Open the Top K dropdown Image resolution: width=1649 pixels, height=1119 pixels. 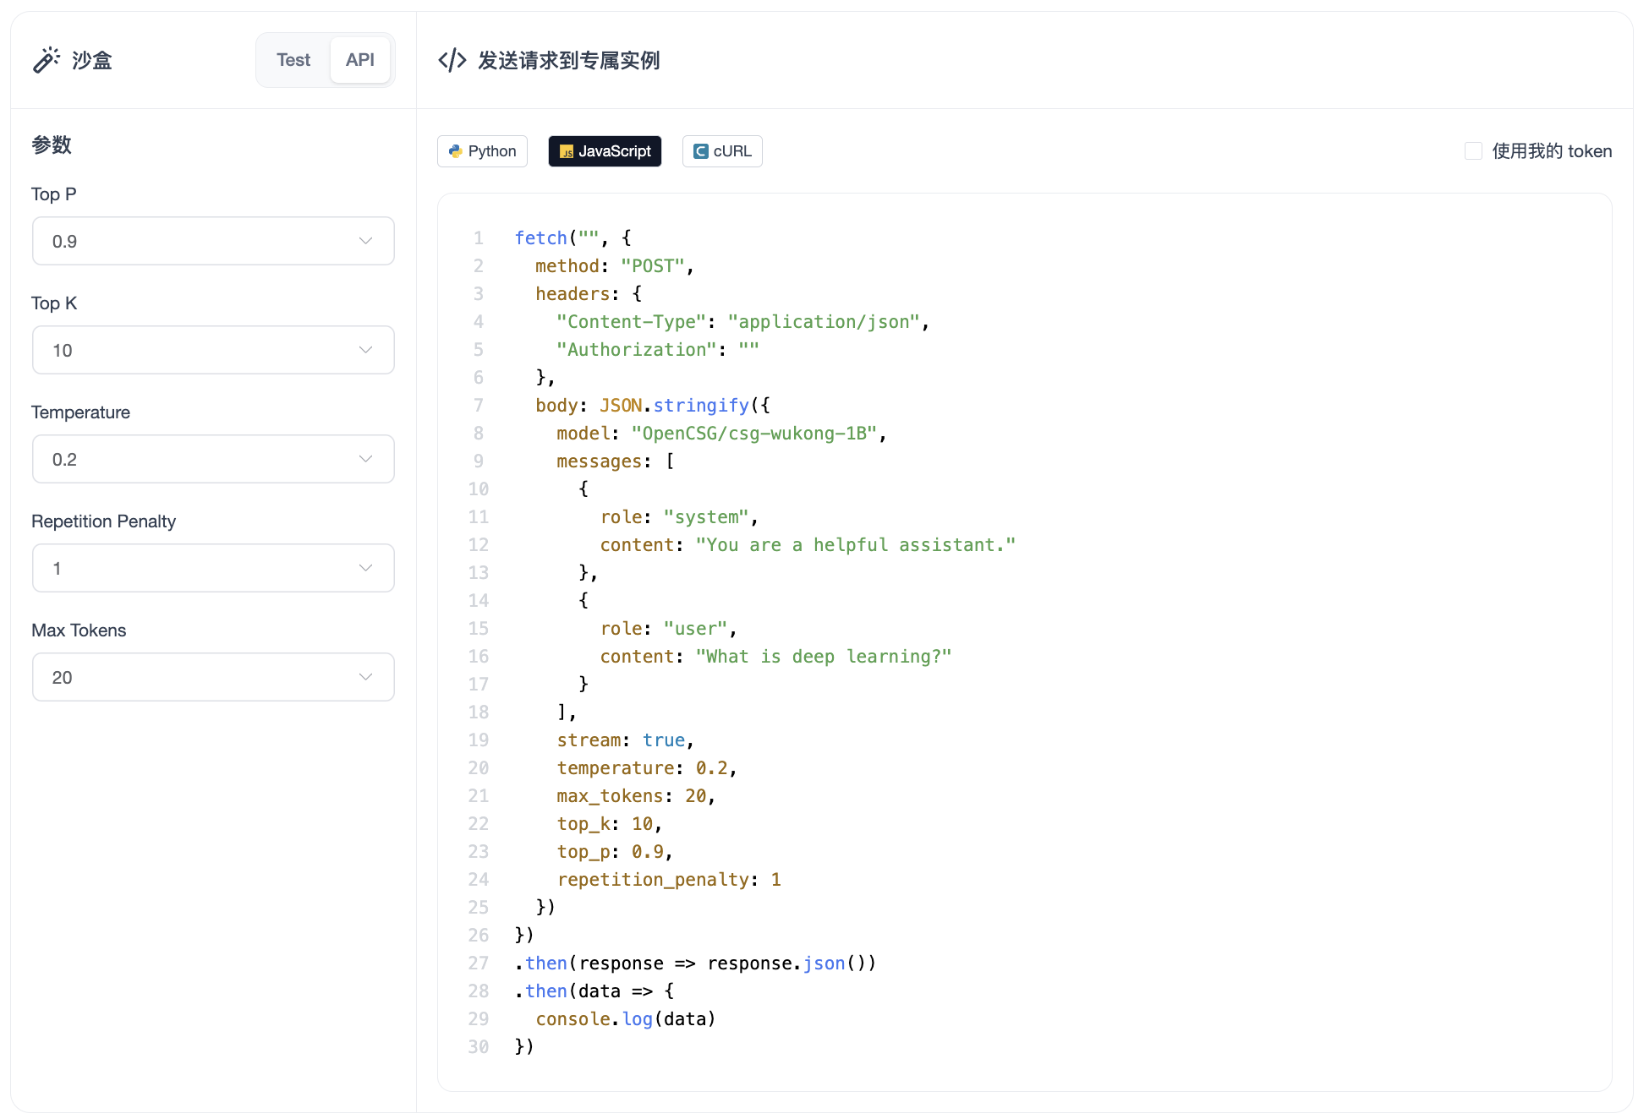pyautogui.click(x=213, y=350)
